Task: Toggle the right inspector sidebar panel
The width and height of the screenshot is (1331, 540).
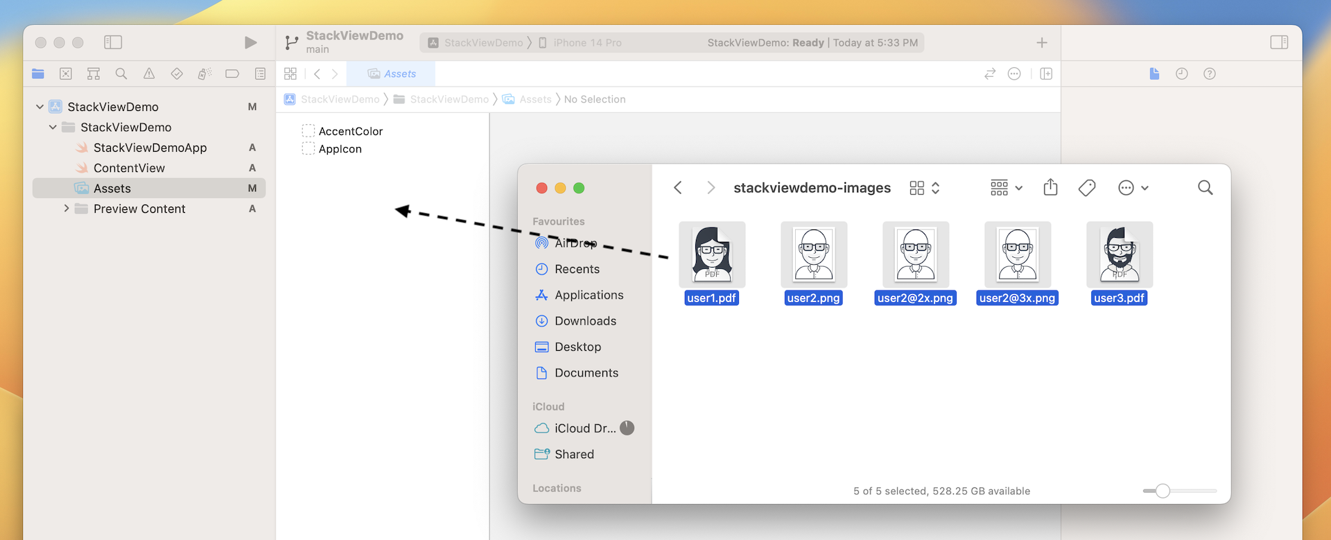Action: 1279,43
